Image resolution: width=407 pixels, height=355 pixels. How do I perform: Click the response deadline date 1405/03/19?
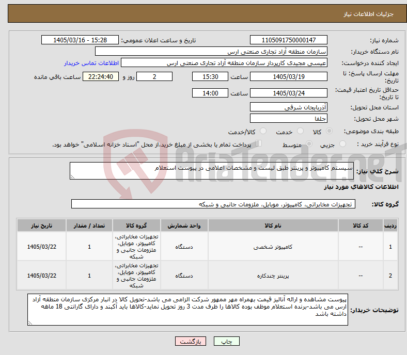click(x=289, y=76)
